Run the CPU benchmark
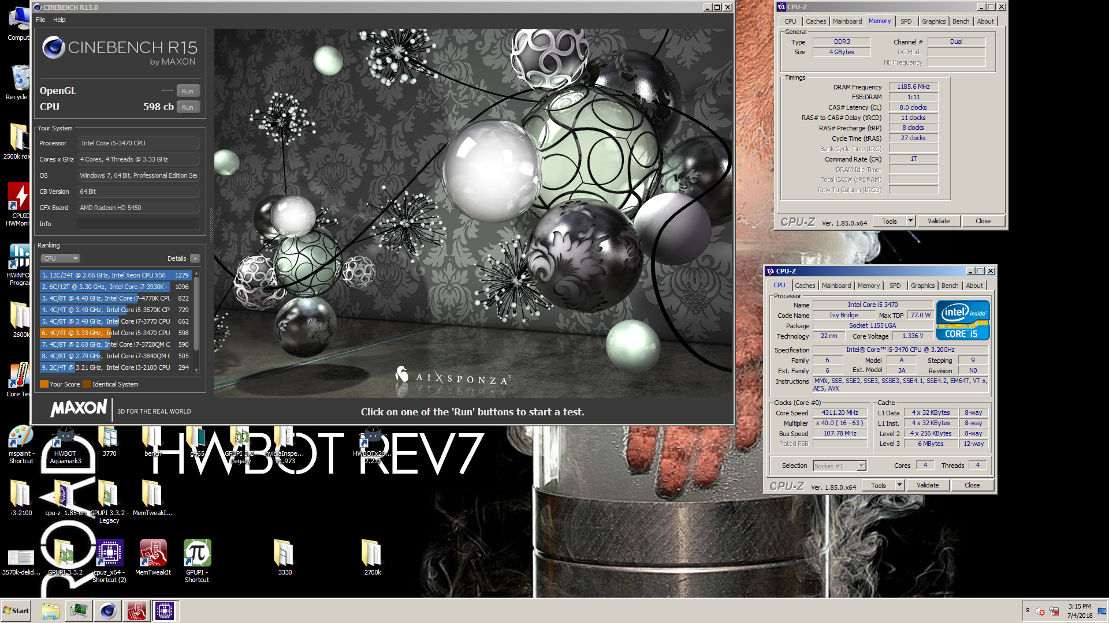 tap(188, 107)
